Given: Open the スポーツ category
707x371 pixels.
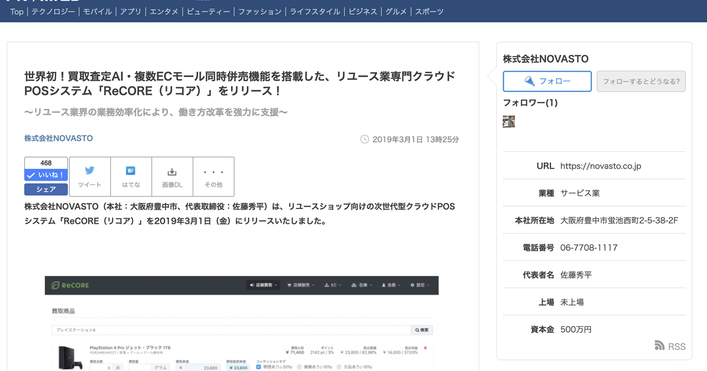Looking at the screenshot, I should tap(430, 11).
